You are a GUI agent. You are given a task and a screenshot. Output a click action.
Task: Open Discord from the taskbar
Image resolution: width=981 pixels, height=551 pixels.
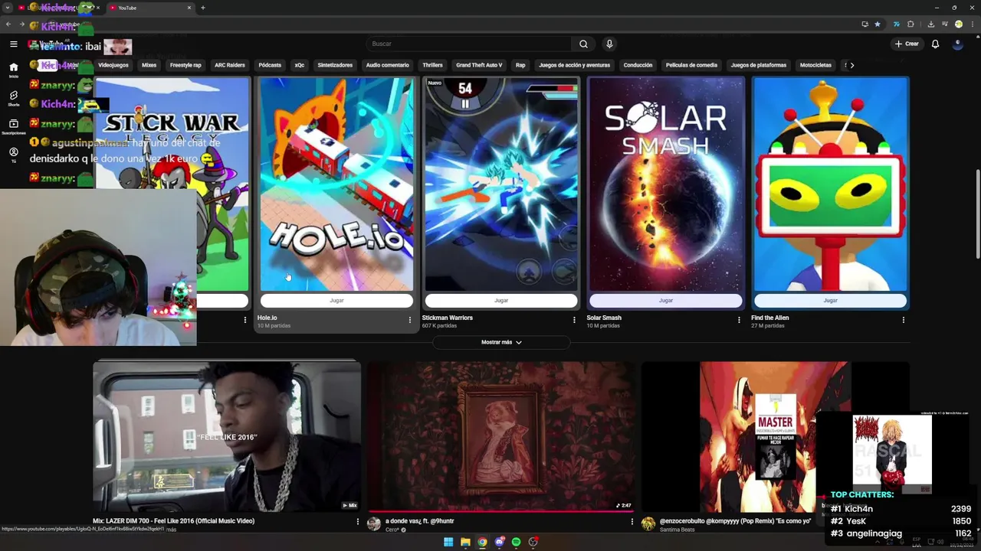tap(499, 542)
